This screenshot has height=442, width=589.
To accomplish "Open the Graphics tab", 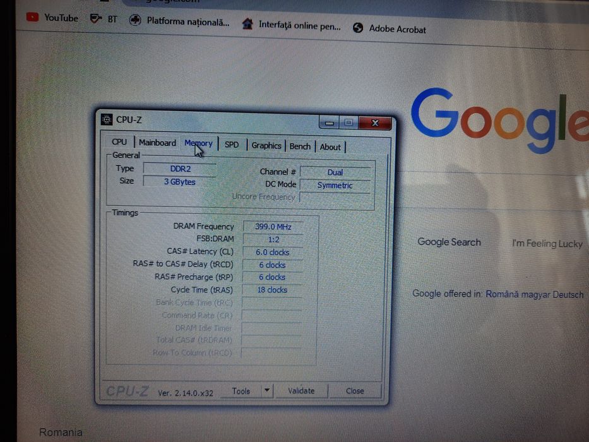I will coord(266,145).
